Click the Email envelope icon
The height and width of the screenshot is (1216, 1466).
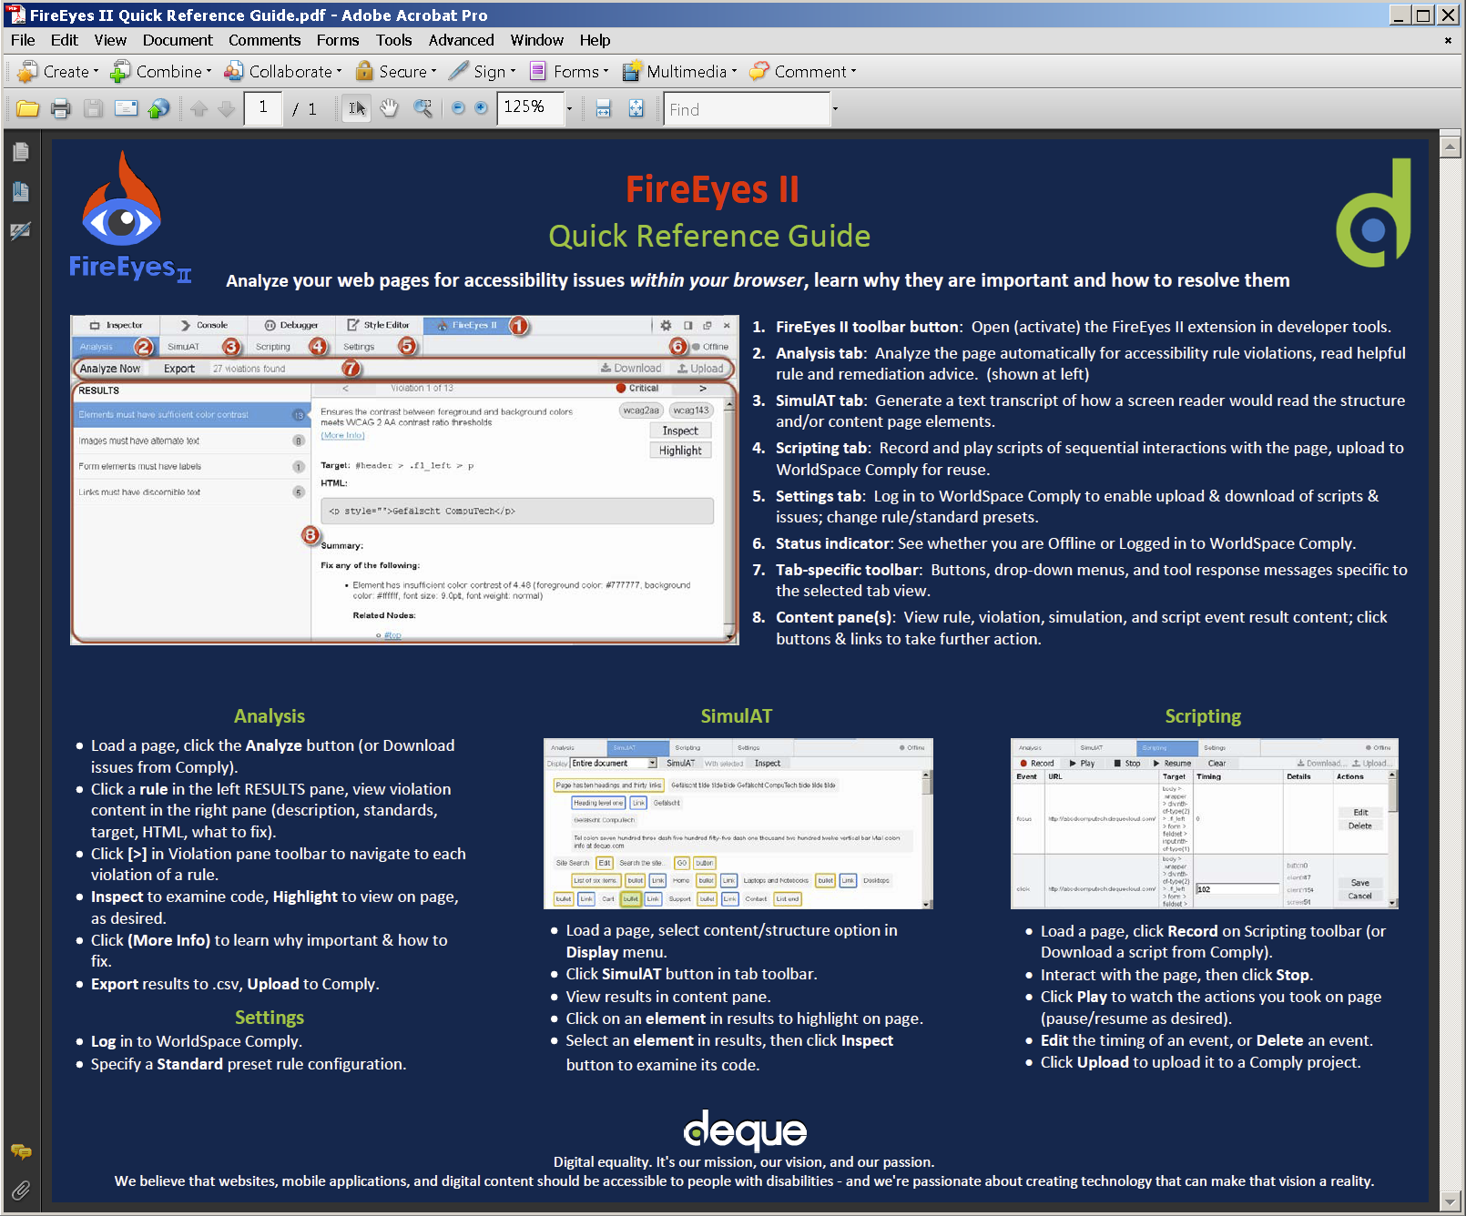(126, 109)
